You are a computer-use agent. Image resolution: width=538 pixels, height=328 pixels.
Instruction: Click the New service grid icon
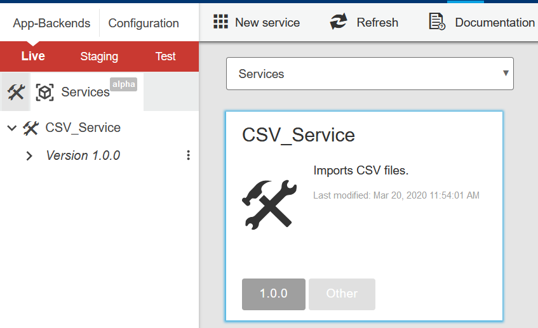point(220,22)
